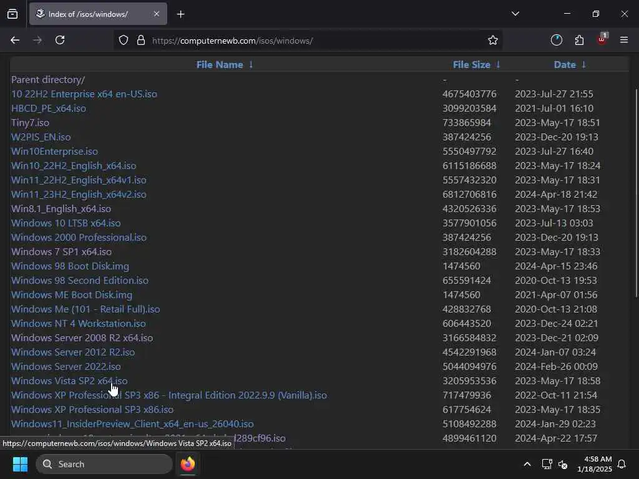Viewport: 639px width, 479px height.
Task: Download Windows NT 4 Workstation.iso
Action: [78, 324]
